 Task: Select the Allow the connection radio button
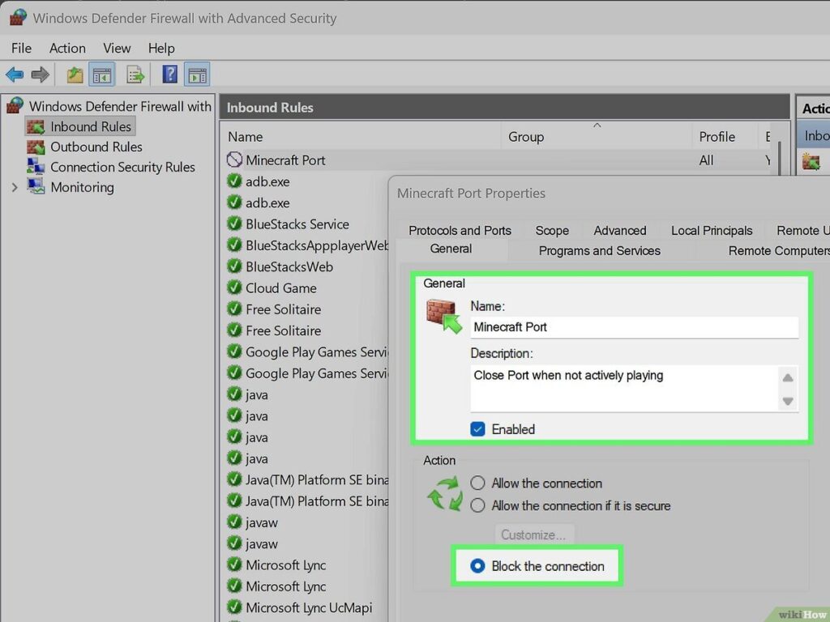pyautogui.click(x=477, y=484)
